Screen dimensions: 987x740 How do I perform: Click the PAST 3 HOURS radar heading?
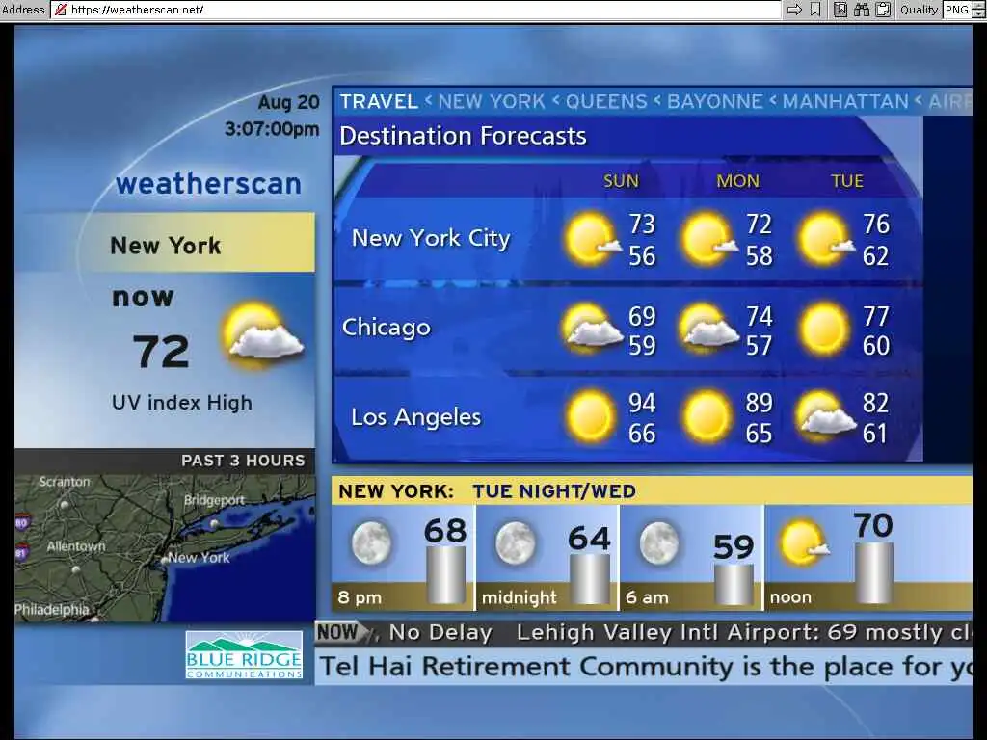point(243,461)
